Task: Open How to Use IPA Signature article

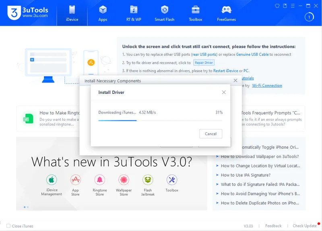Action: point(246,175)
